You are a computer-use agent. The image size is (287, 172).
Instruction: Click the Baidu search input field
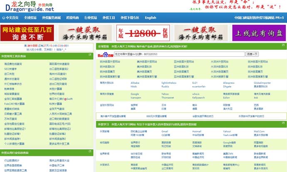tap(179, 54)
